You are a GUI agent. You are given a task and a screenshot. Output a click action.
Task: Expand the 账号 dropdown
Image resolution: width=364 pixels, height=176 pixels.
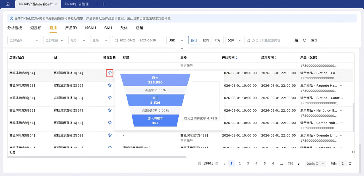tap(78, 40)
